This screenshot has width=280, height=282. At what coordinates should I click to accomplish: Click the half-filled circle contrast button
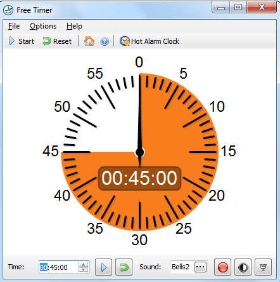coord(243,267)
